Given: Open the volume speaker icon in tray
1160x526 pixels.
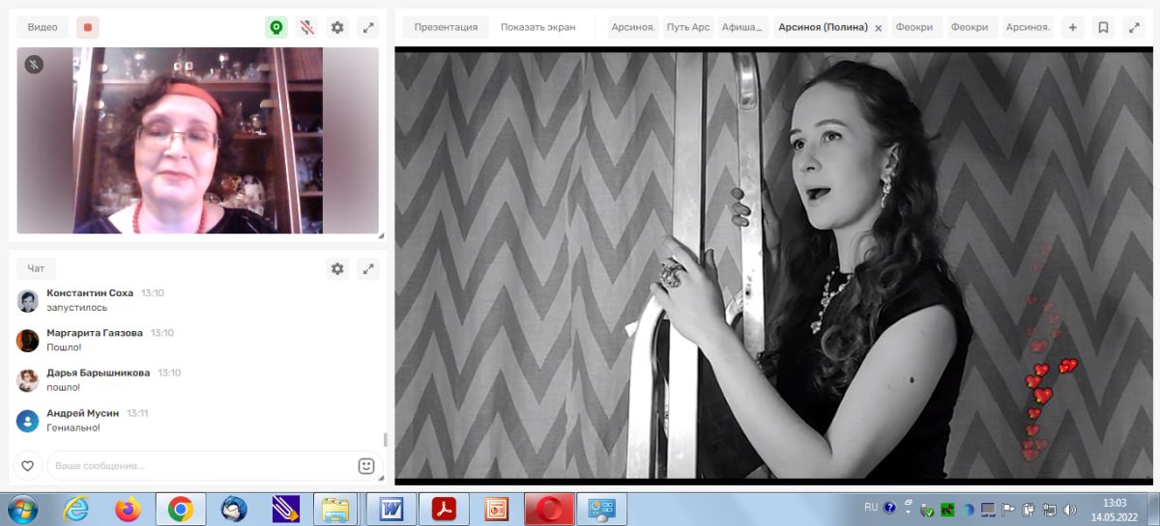Looking at the screenshot, I should click(1070, 509).
